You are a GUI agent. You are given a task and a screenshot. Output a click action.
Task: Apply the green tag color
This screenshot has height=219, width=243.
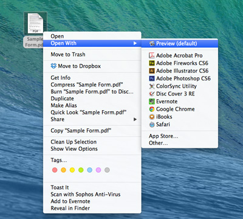[81, 170]
